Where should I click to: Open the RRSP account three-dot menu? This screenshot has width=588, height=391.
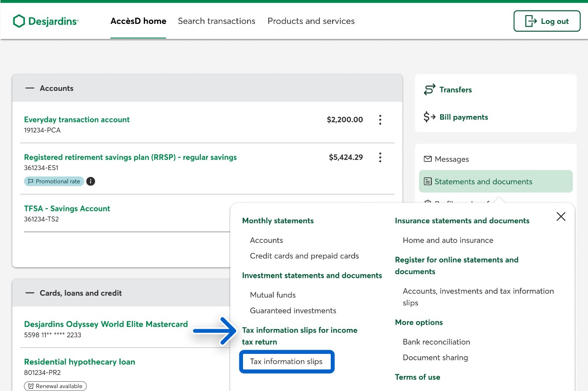pos(380,157)
